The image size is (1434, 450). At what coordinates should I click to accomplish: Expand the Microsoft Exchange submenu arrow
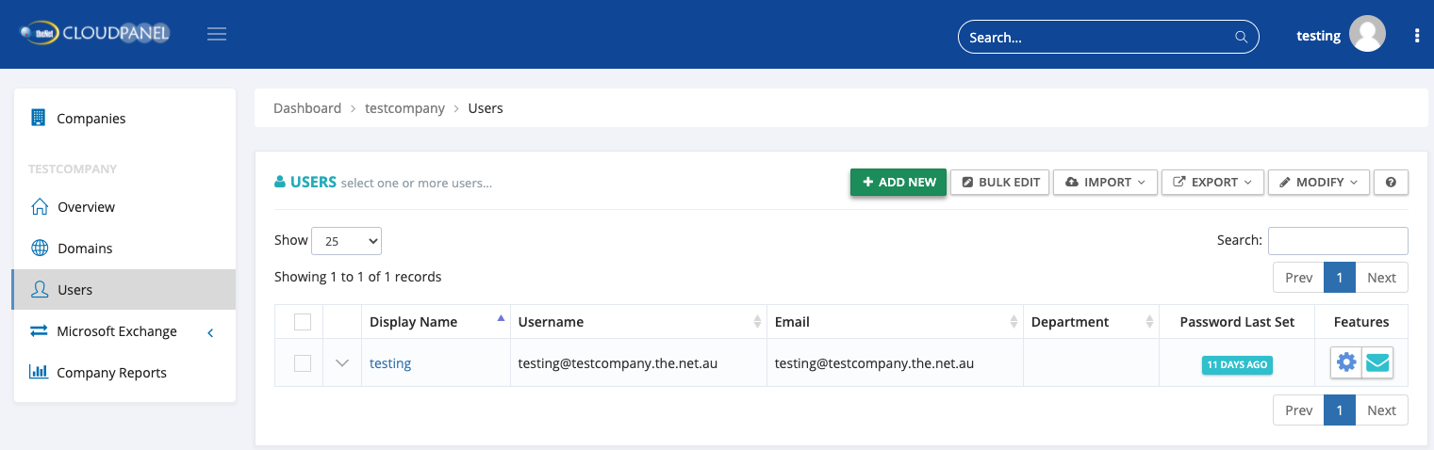[x=210, y=331]
